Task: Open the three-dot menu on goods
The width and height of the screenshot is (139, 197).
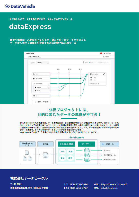Action: 48,87
